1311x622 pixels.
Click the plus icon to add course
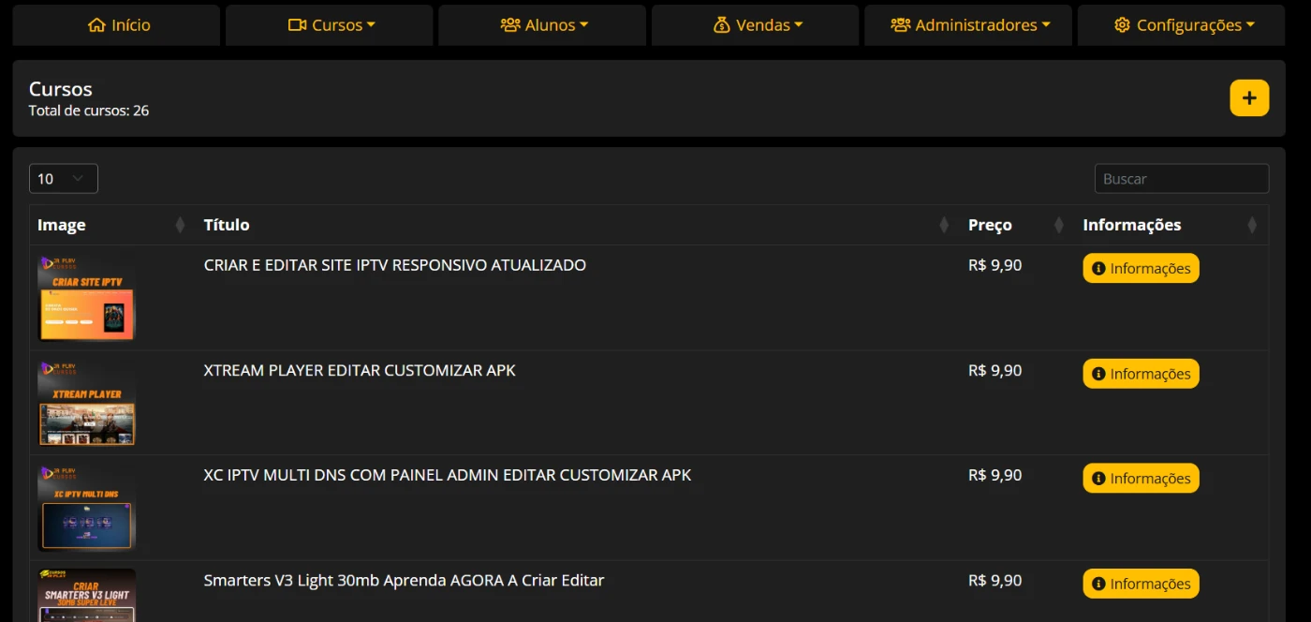tap(1249, 98)
